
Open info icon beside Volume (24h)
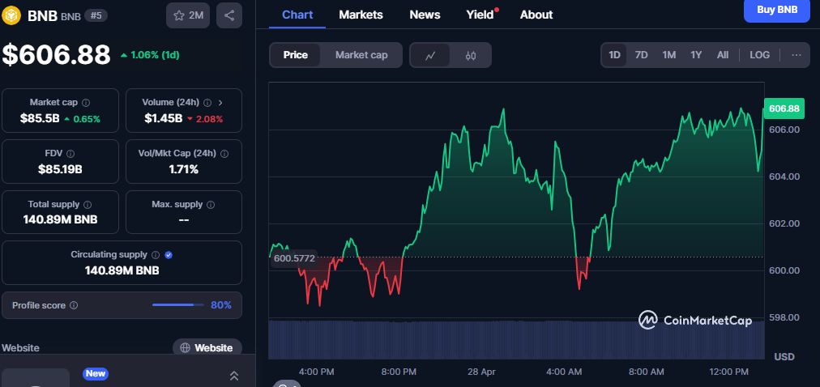point(207,102)
